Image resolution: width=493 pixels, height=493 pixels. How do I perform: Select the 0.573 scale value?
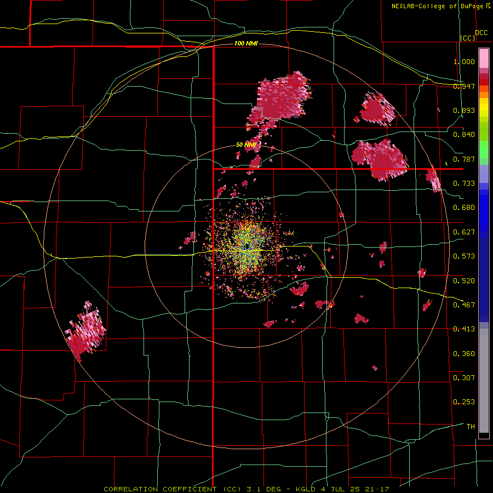tap(464, 256)
